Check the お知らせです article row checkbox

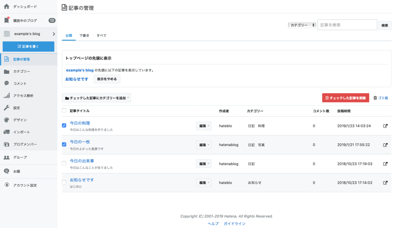(64, 182)
